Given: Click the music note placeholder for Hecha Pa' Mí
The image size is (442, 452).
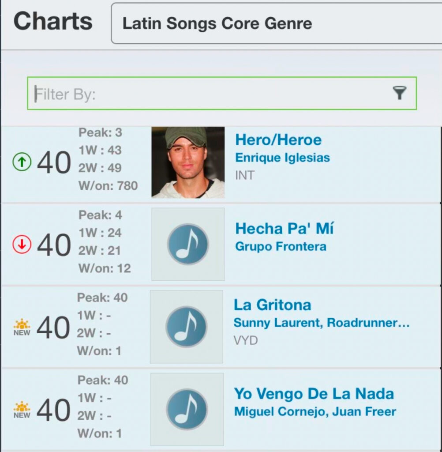Looking at the screenshot, I should 187,244.
